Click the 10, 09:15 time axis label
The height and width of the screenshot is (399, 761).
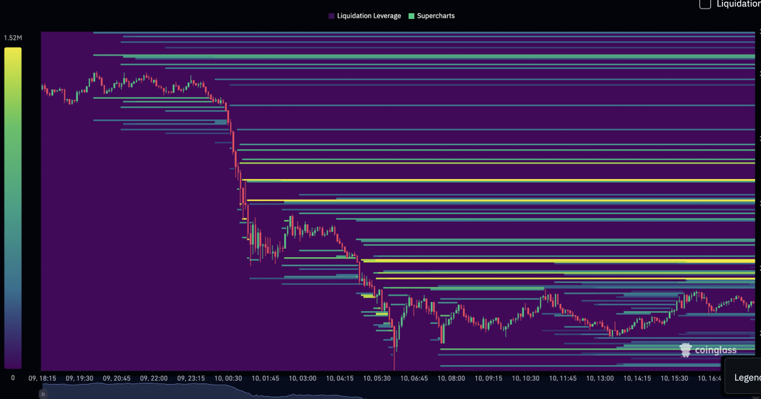point(488,378)
